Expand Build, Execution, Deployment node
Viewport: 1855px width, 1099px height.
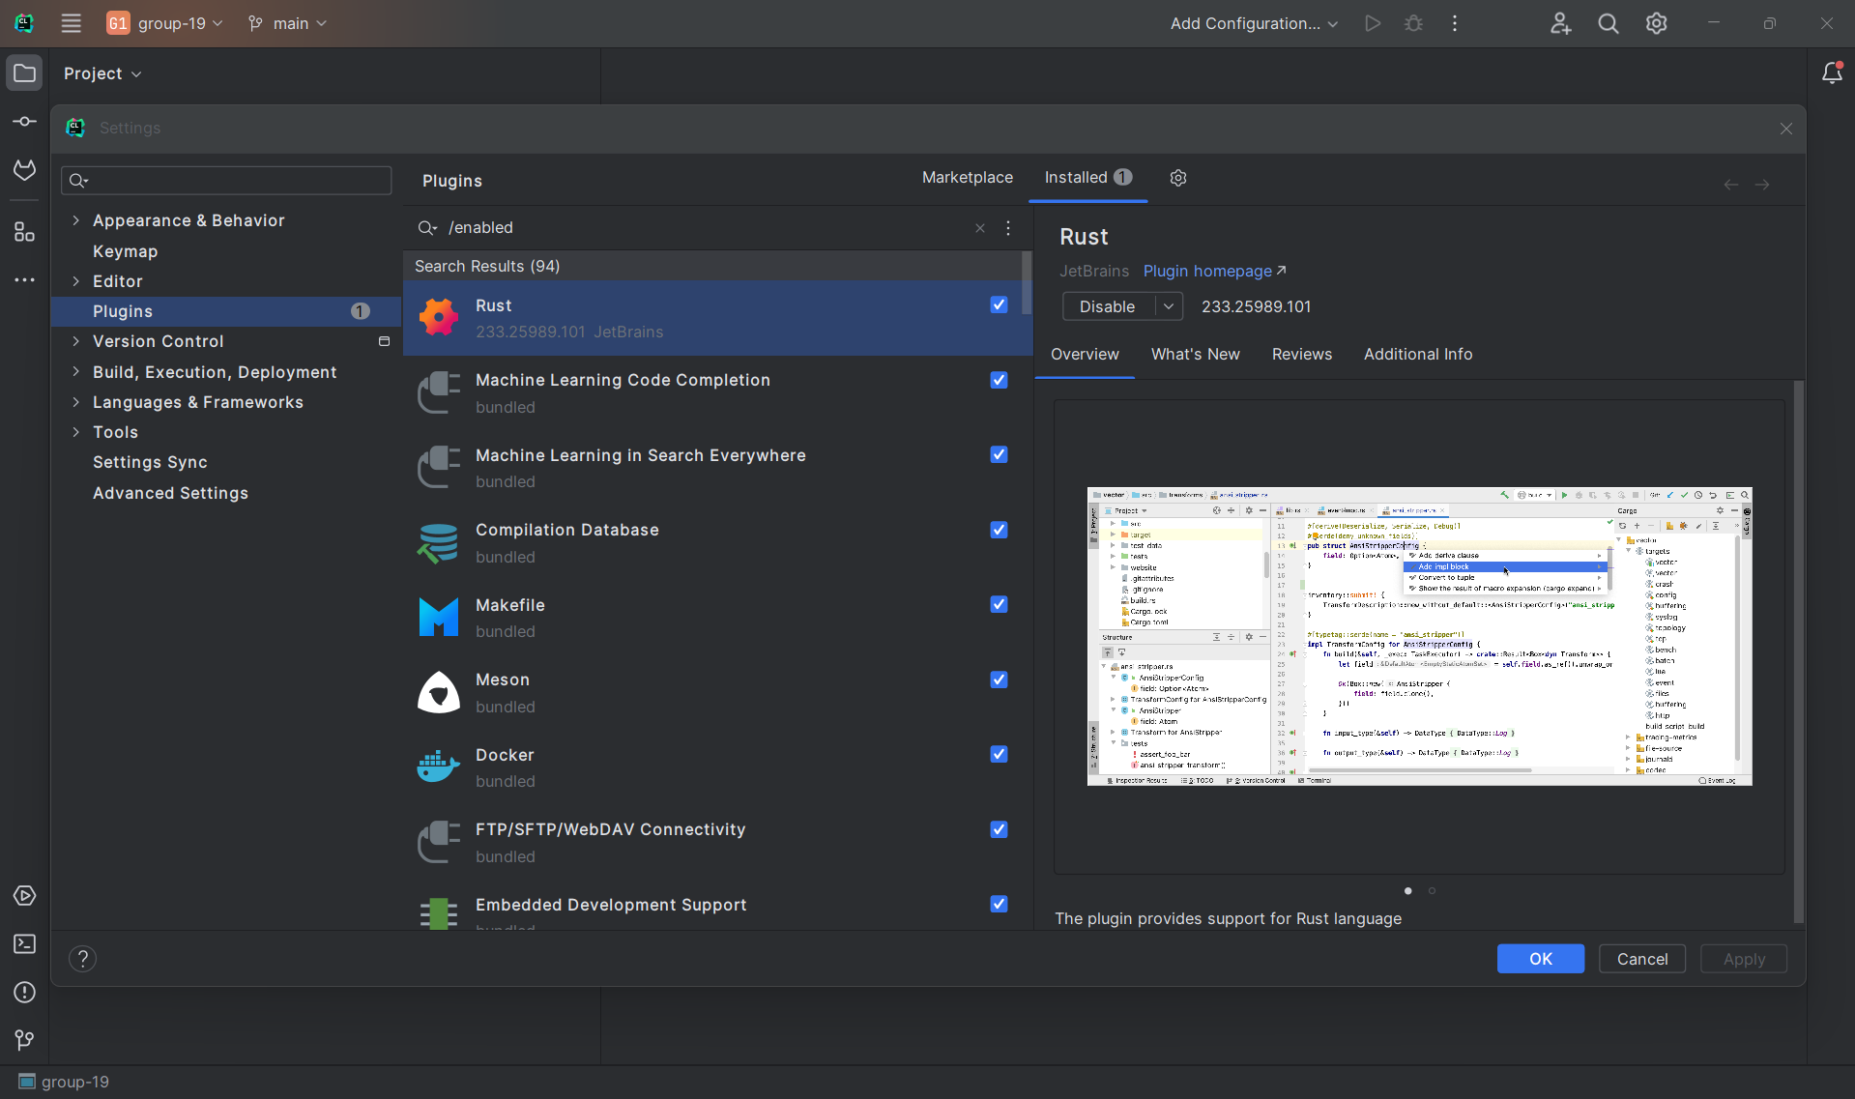coord(75,372)
